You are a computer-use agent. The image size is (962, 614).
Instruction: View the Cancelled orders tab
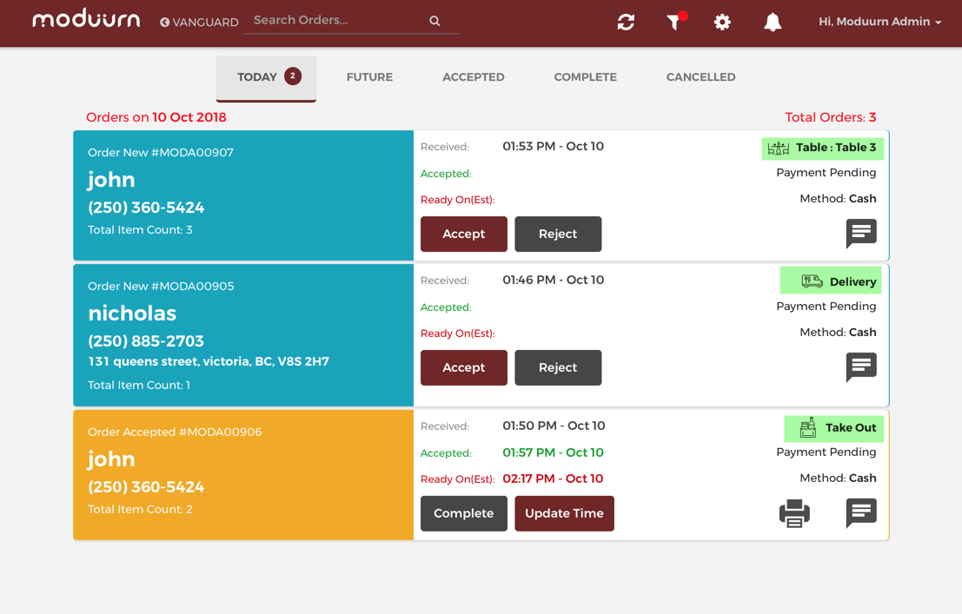(x=700, y=77)
